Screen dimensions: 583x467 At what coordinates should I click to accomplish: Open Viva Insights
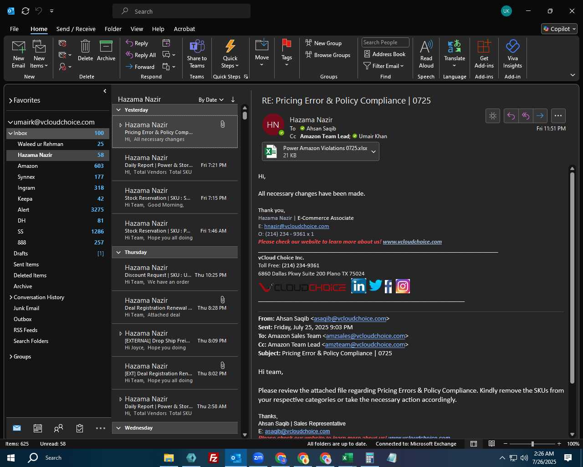(x=512, y=54)
